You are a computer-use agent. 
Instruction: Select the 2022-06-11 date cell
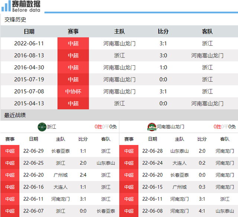pos(29,43)
